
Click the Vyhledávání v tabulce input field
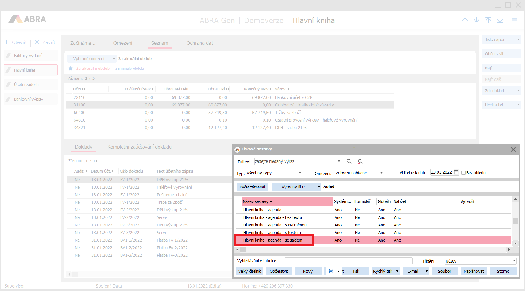(349, 261)
